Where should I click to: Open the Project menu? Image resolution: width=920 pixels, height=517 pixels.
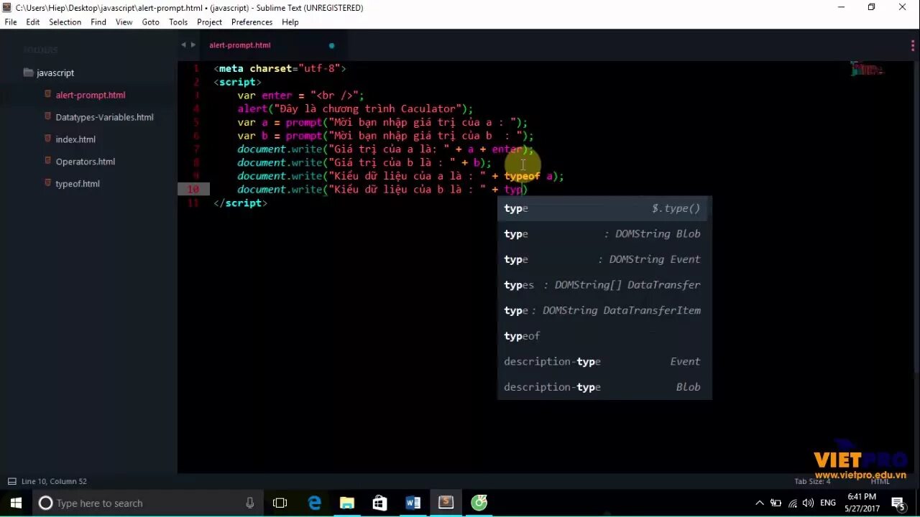[x=210, y=22]
